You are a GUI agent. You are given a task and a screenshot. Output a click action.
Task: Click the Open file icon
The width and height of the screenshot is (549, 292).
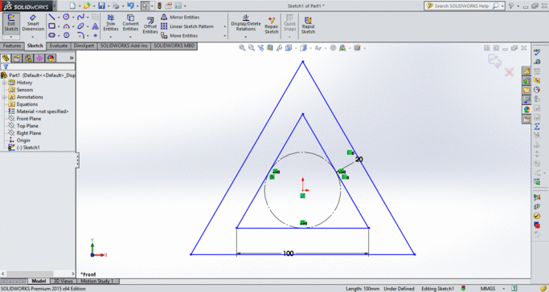pyautogui.click(x=87, y=6)
